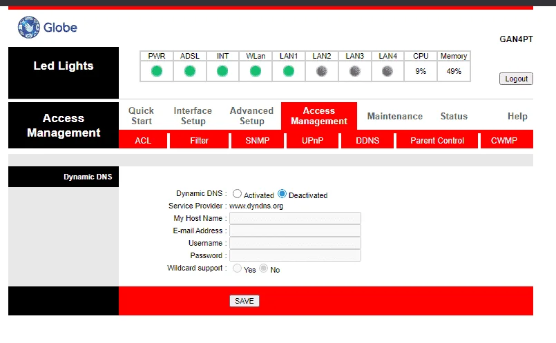Focus the Password input field
556x343 pixels.
pos(295,255)
